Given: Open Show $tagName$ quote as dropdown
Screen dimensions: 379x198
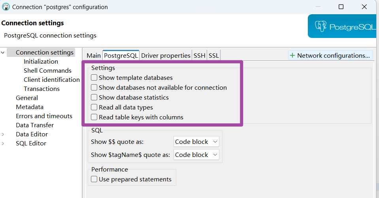Looking at the screenshot, I should click(x=196, y=155).
